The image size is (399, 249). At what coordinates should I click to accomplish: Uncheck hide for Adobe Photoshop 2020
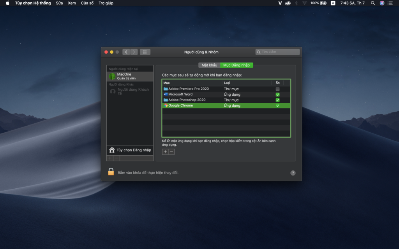coord(277,100)
